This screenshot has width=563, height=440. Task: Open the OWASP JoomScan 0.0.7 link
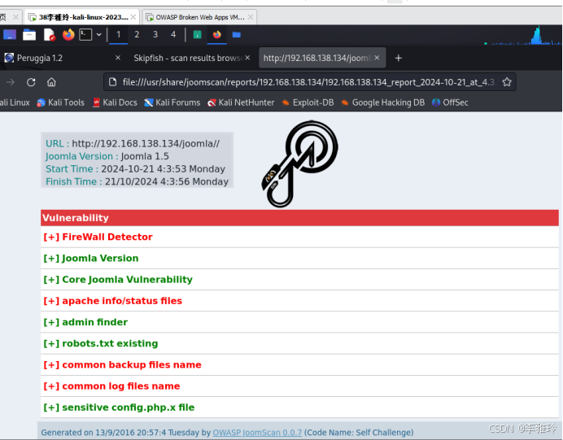coord(257,433)
